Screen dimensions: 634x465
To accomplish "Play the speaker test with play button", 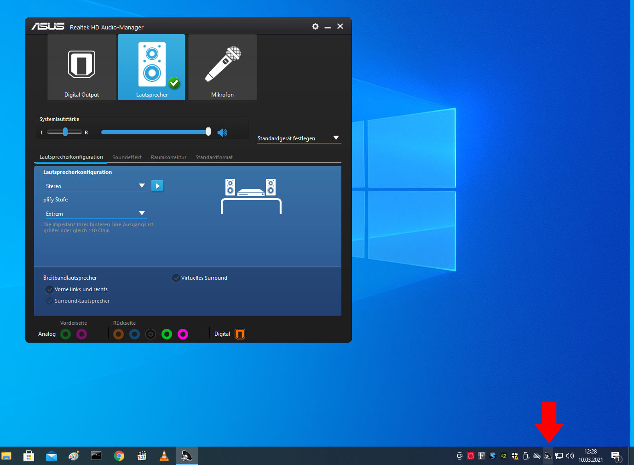I will 157,186.
